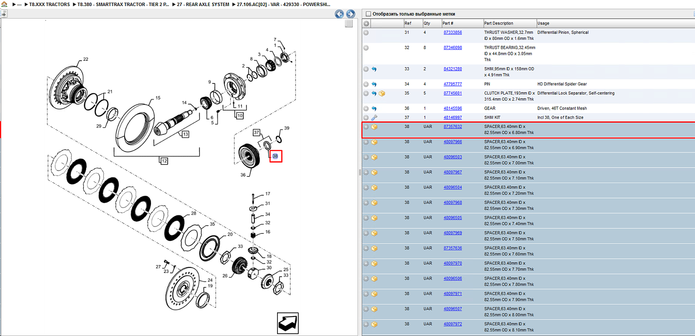
Task: Expand the plus icon in CLUTCH PLATE row
Action: click(366, 93)
